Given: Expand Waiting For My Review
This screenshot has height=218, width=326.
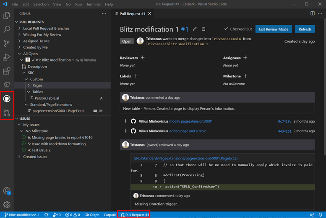Looking at the screenshot, I should pos(19,35).
